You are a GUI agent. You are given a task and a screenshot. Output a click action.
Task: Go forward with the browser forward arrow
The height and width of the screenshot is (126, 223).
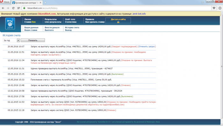[8, 8]
